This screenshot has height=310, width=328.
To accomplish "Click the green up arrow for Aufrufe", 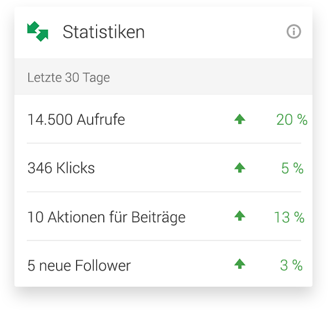I will [x=240, y=119].
